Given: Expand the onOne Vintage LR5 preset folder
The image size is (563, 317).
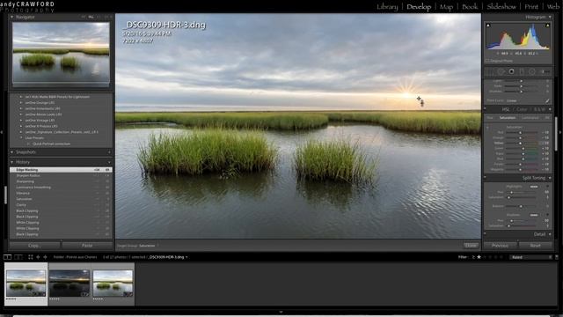Looking at the screenshot, I should pyautogui.click(x=21, y=120).
